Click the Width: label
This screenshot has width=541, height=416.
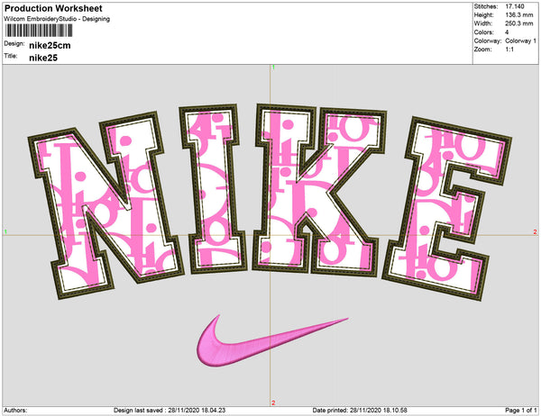point(482,23)
